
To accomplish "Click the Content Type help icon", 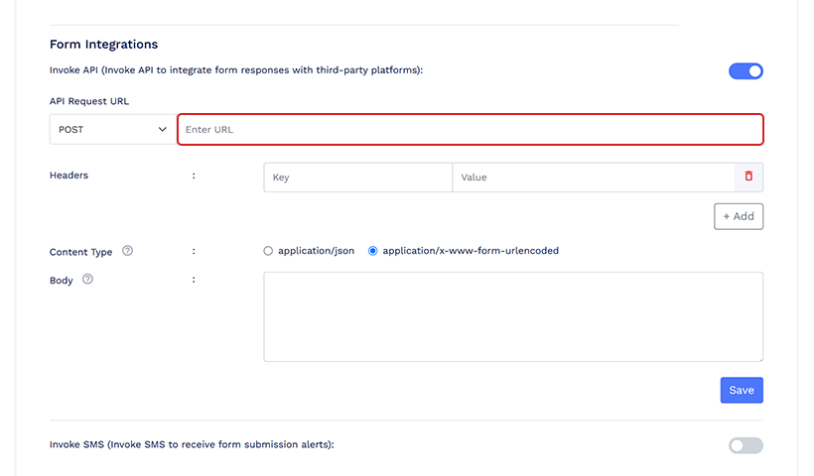I will point(127,251).
